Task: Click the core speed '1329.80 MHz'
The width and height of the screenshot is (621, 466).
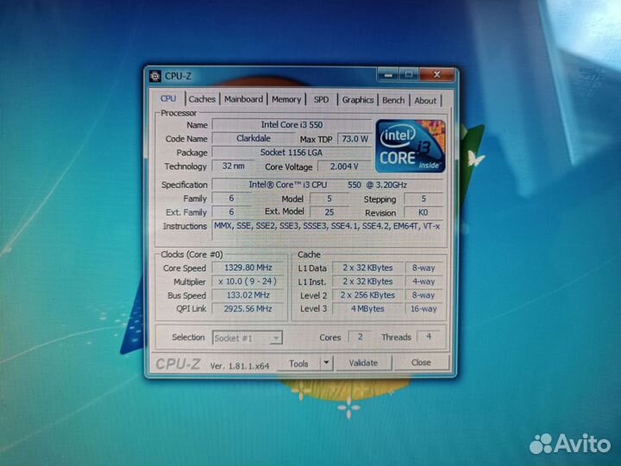Action: (248, 268)
